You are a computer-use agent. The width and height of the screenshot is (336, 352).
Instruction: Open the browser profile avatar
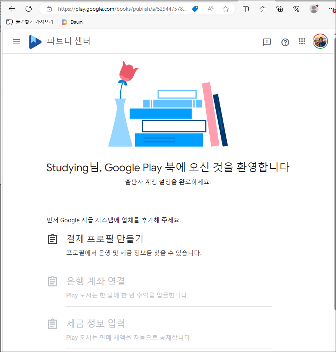click(x=314, y=9)
